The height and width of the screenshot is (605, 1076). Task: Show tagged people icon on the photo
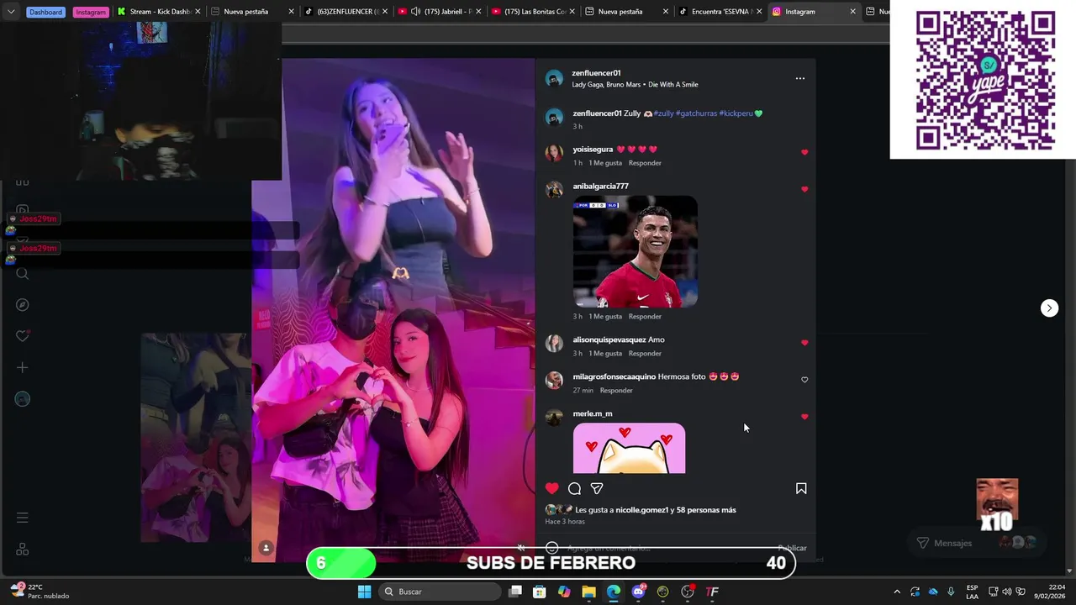tap(266, 548)
